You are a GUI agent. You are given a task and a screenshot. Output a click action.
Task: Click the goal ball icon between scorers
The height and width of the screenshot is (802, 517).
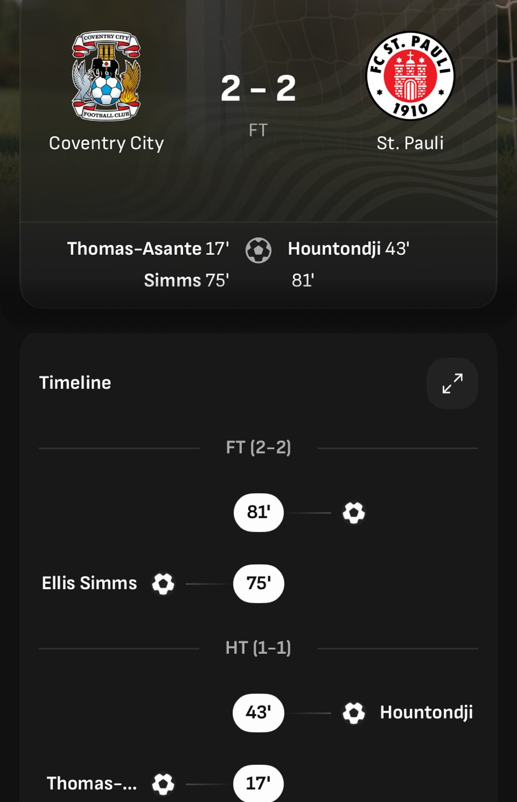click(x=258, y=250)
